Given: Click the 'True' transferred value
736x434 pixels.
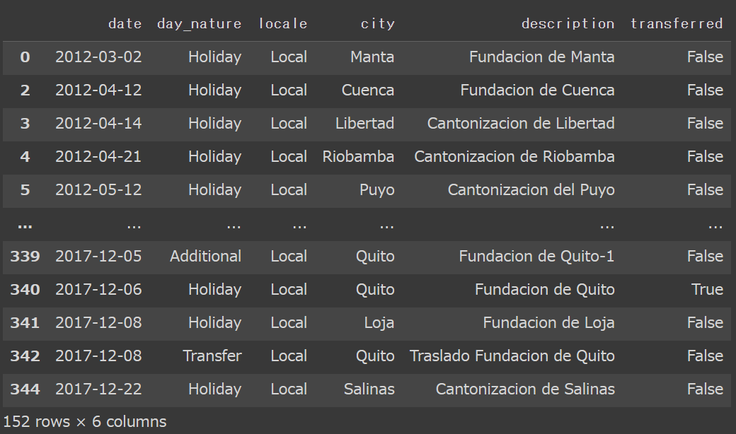Looking at the screenshot, I should tap(707, 290).
